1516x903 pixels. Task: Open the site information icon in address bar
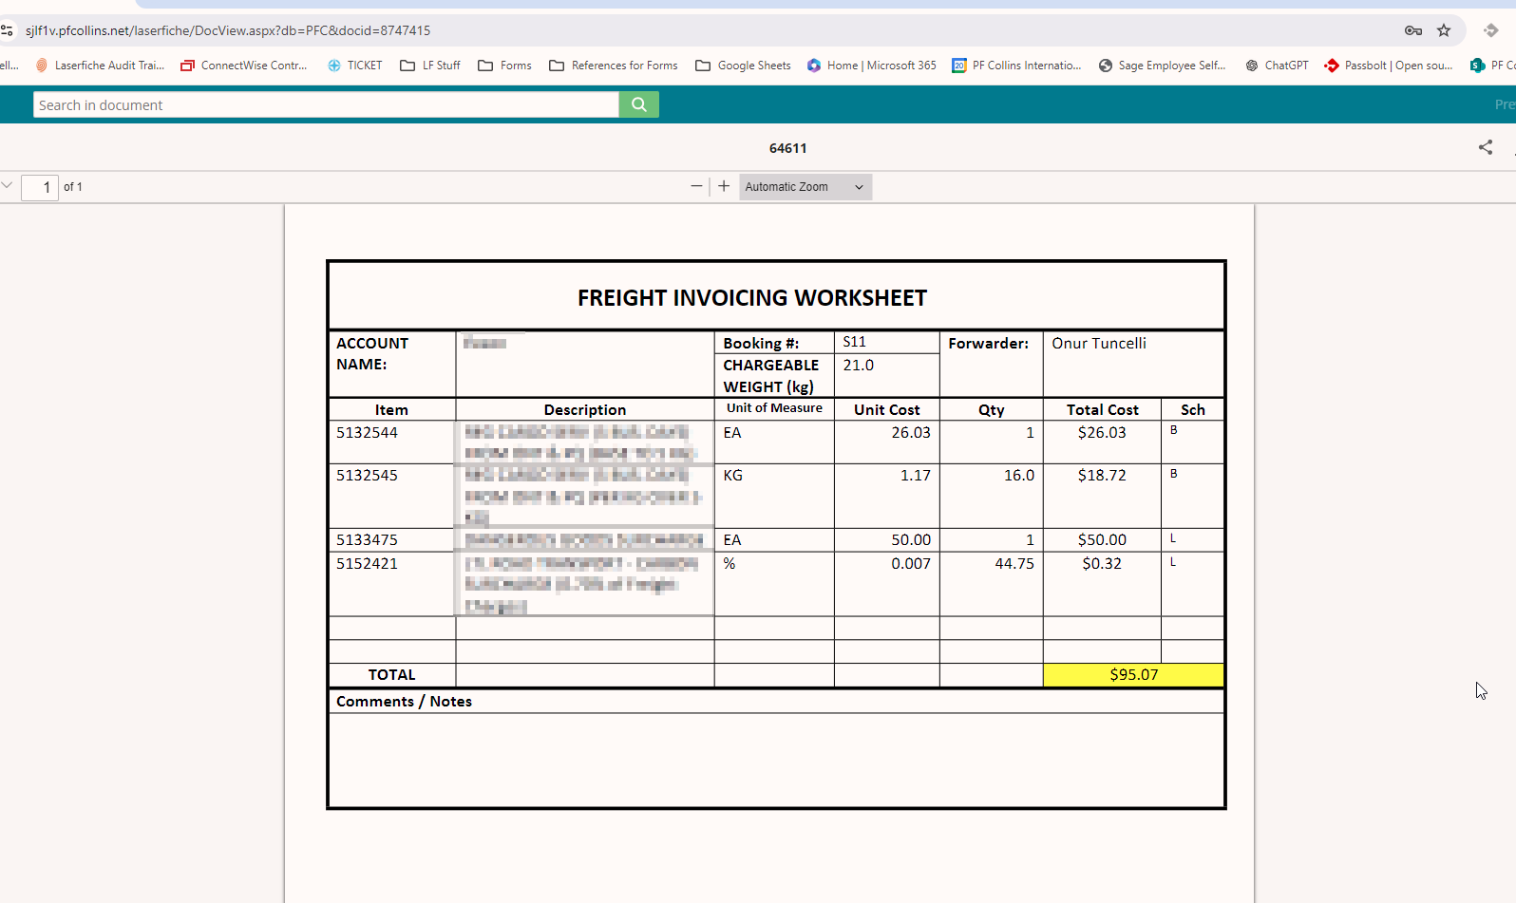point(8,30)
